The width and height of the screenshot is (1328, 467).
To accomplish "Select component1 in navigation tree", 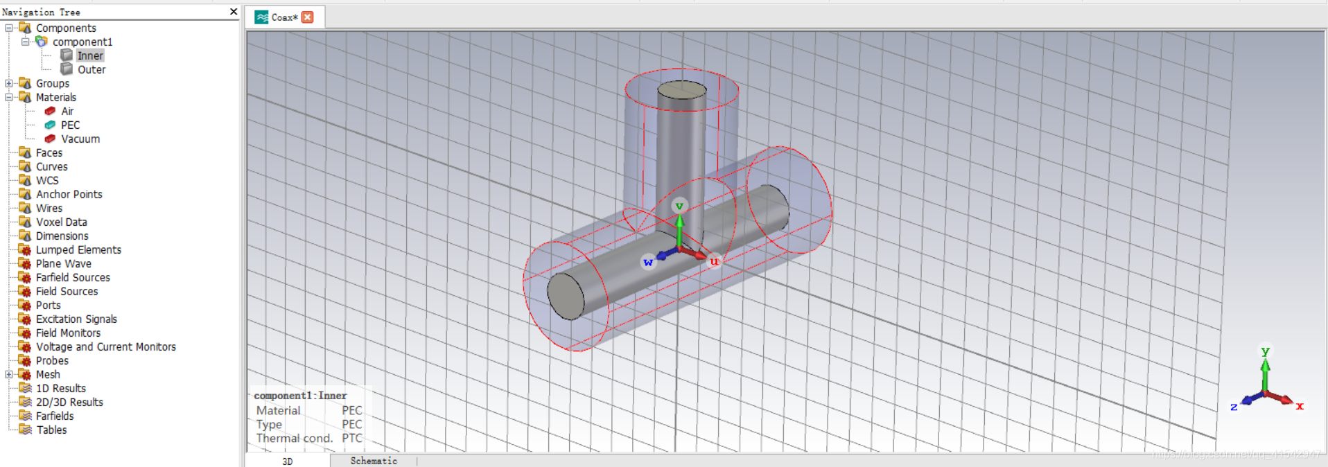I will click(x=82, y=42).
